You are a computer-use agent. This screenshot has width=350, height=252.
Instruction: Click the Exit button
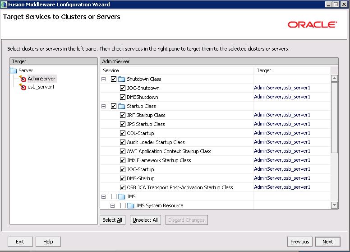pos(20,242)
